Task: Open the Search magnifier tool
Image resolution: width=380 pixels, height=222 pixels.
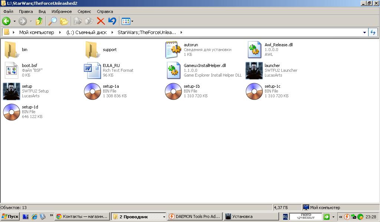Action: tap(53, 21)
